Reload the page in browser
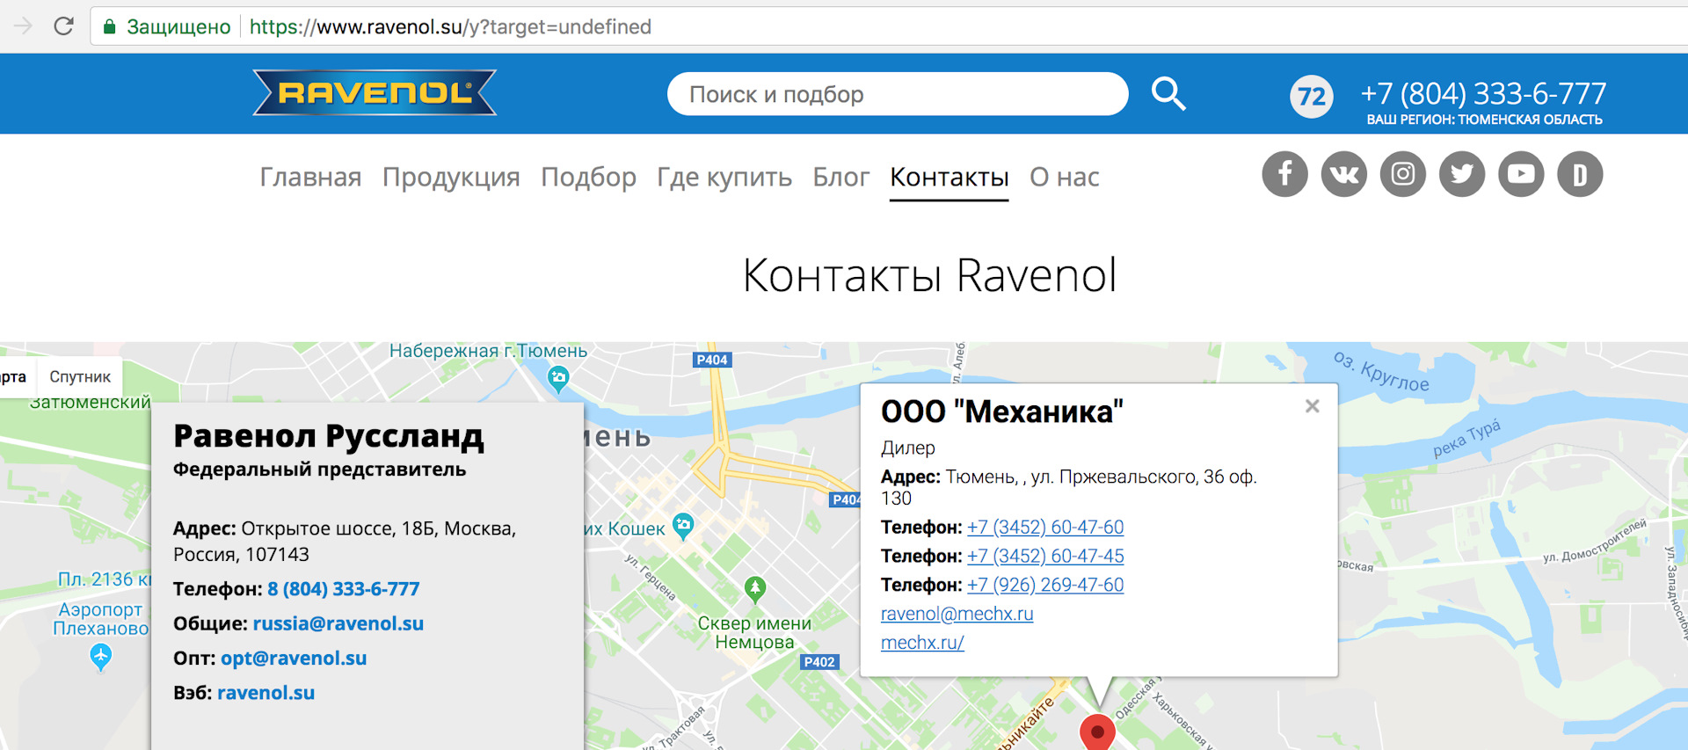 pyautogui.click(x=63, y=26)
